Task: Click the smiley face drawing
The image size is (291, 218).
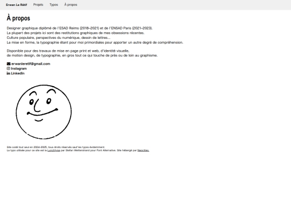Action: click(x=44, y=112)
